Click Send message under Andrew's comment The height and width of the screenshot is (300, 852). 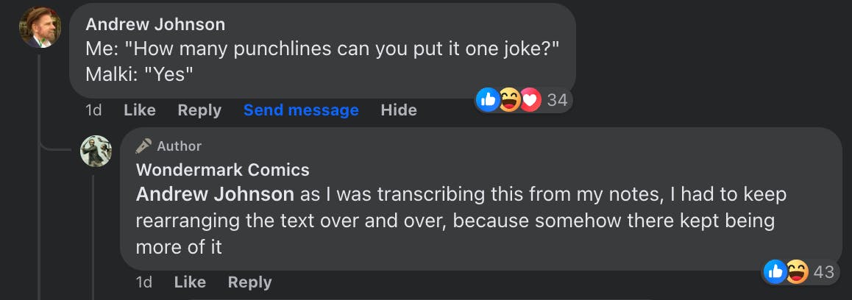point(301,110)
